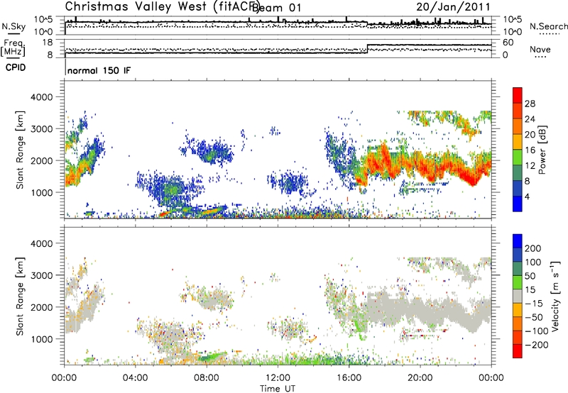Click the '08:00' time tick label
Viewport: 568px width, 393px height.
[207, 378]
